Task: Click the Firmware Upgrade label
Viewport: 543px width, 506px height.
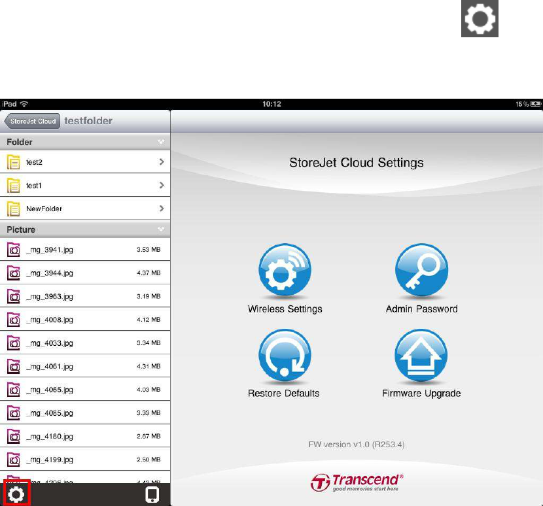Action: click(x=421, y=394)
